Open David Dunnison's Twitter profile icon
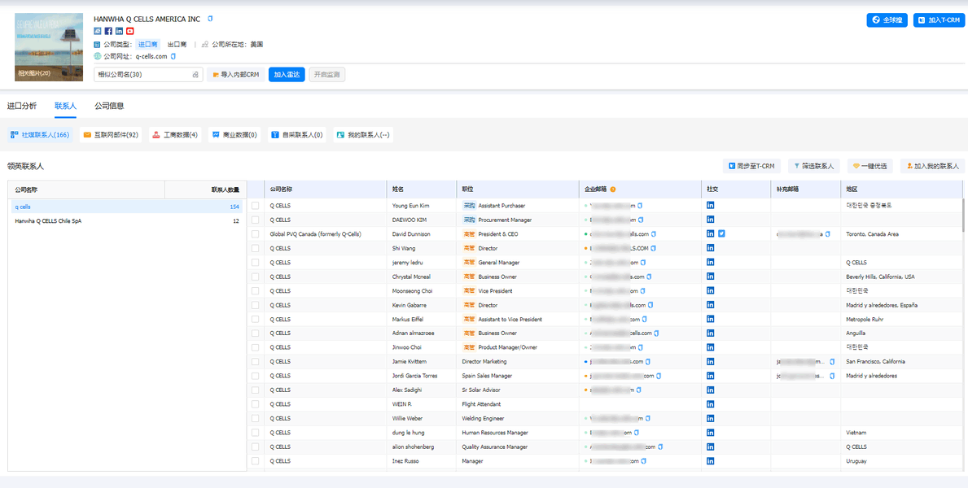Image resolution: width=968 pixels, height=488 pixels. 721,233
